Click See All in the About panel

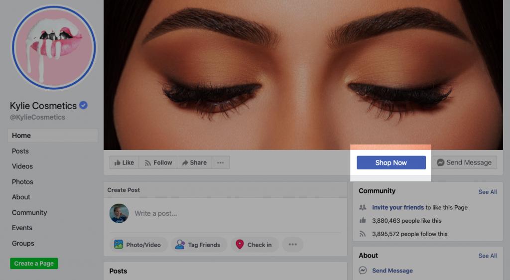[488, 256]
